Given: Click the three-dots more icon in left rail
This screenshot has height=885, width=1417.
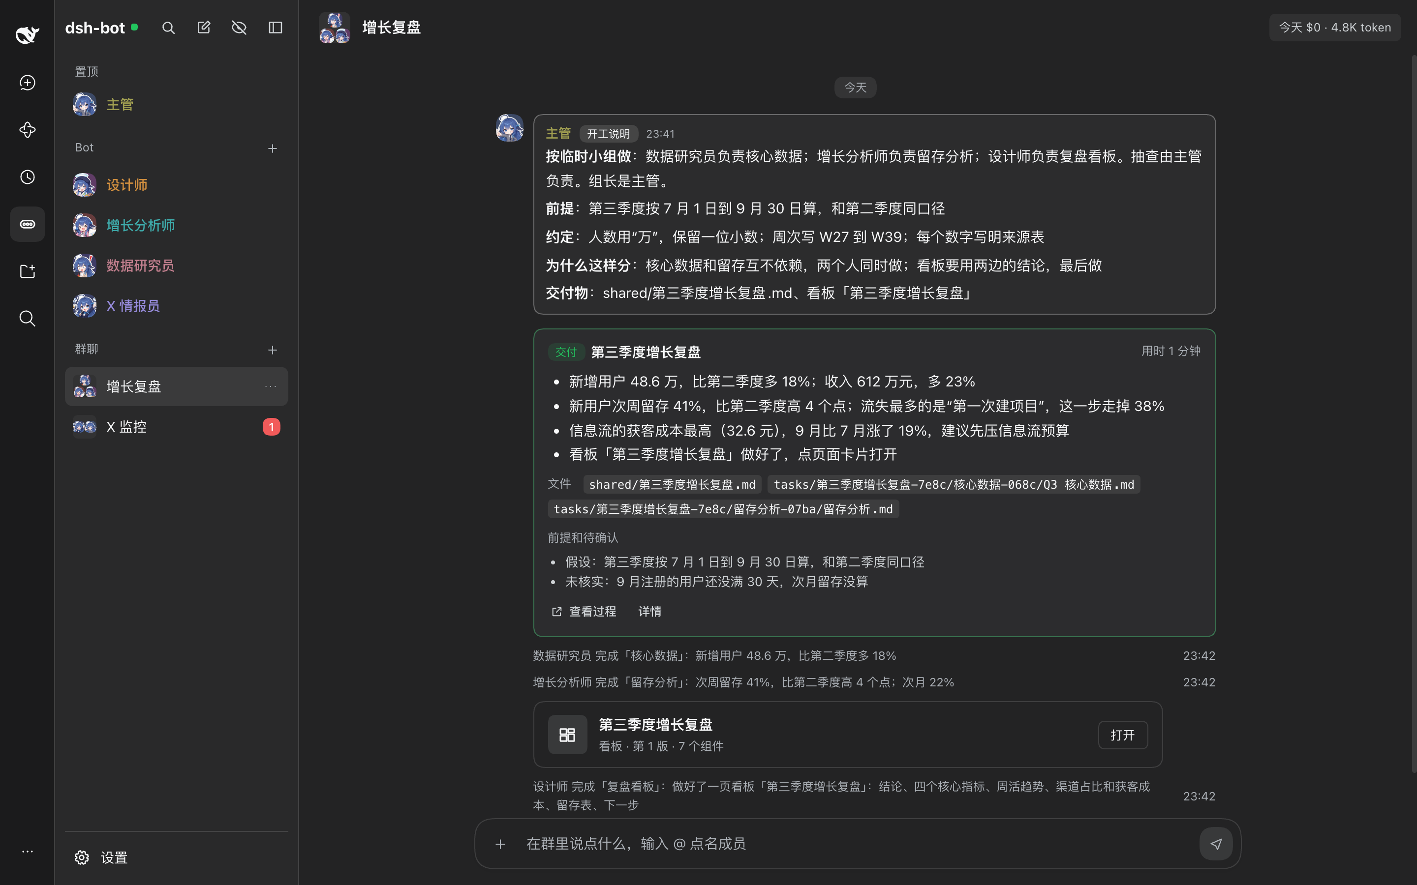Looking at the screenshot, I should pos(28,852).
